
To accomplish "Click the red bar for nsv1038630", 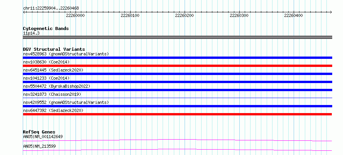I will pyautogui.click(x=178, y=66).
